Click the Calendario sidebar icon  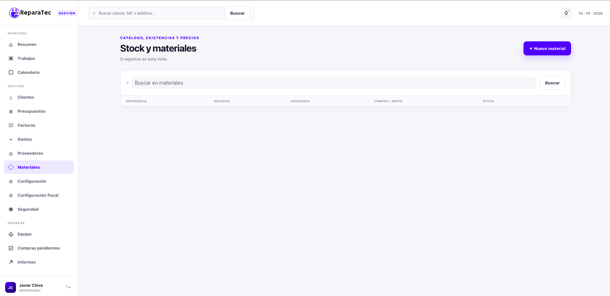(x=11, y=73)
